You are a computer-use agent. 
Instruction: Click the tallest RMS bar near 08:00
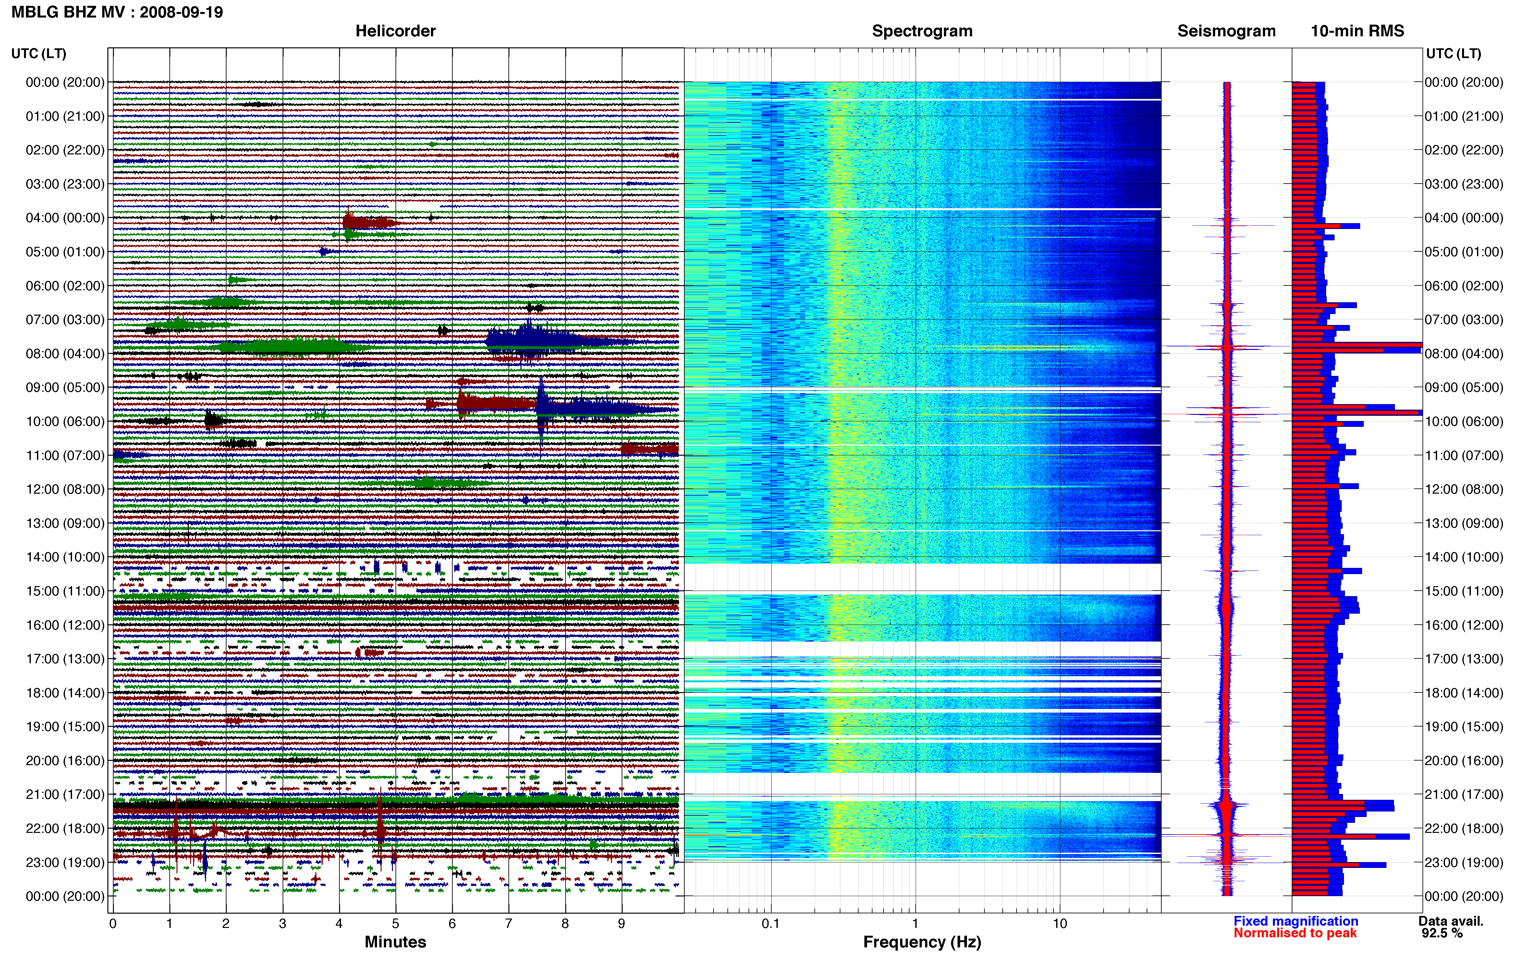[x=1357, y=345]
